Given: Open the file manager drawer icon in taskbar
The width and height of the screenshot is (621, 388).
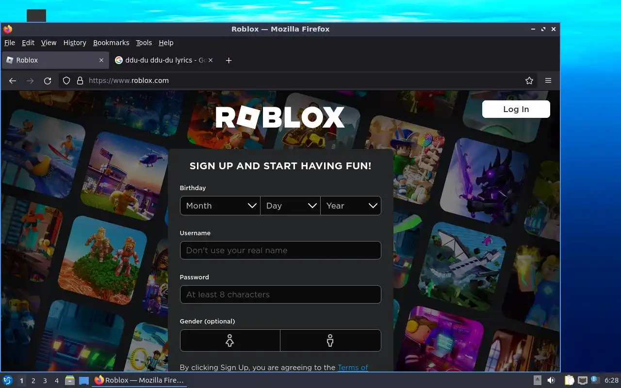Looking at the screenshot, I should coord(70,380).
